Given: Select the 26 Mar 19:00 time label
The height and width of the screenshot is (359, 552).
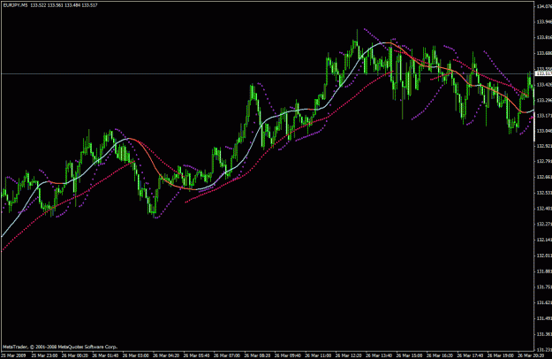Looking at the screenshot, I should click(500, 355).
